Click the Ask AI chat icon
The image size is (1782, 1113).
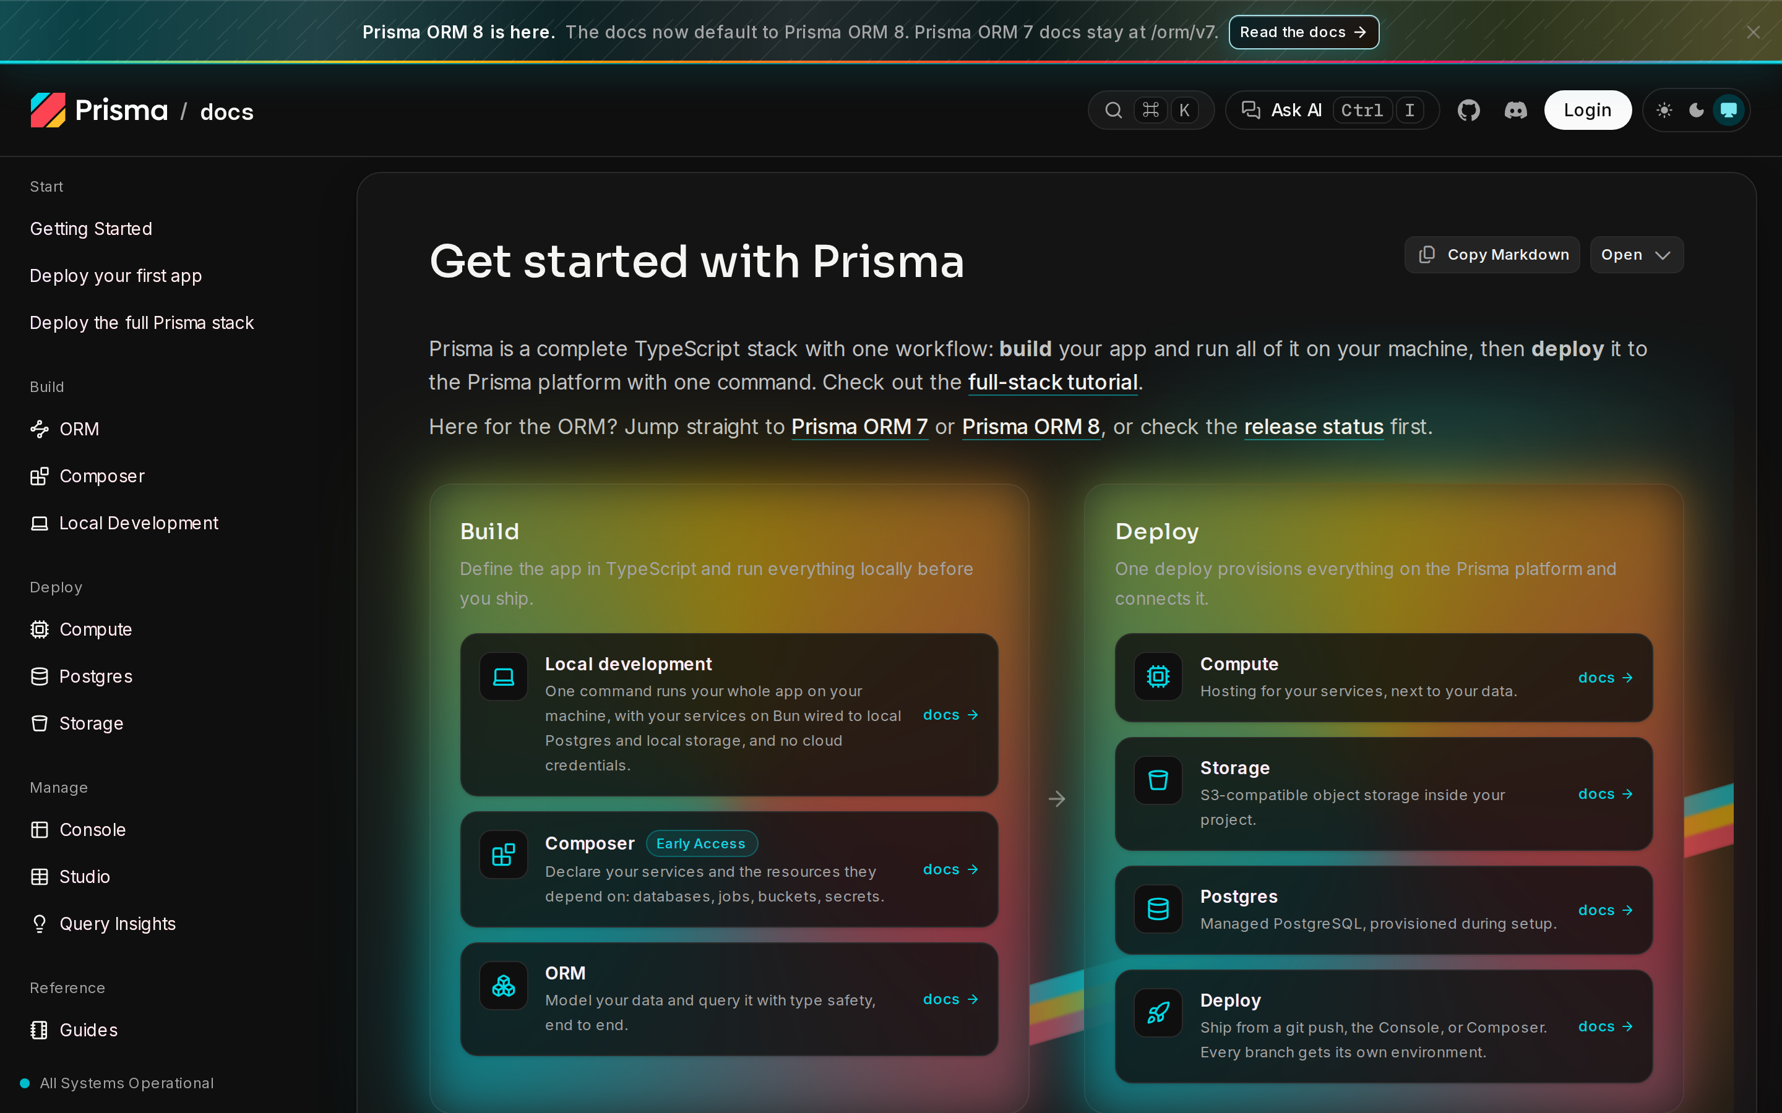click(1250, 111)
